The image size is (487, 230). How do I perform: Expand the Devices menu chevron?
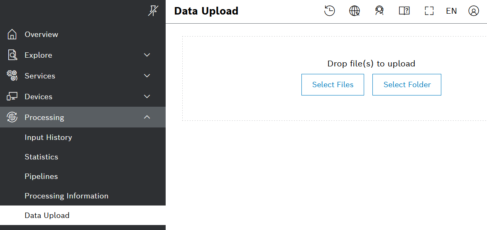point(147,97)
